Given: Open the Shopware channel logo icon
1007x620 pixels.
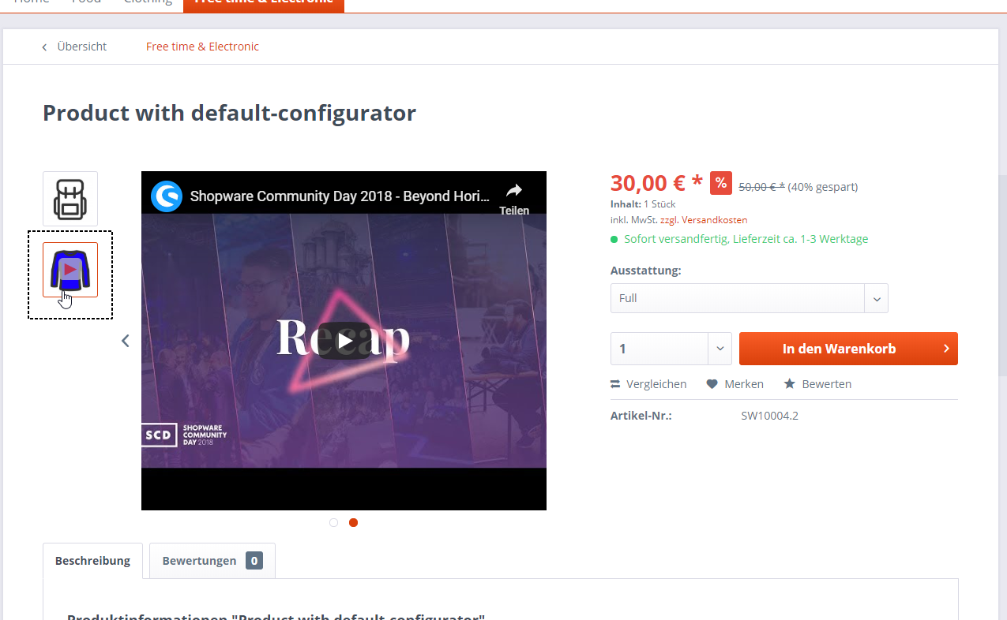Looking at the screenshot, I should [167, 196].
